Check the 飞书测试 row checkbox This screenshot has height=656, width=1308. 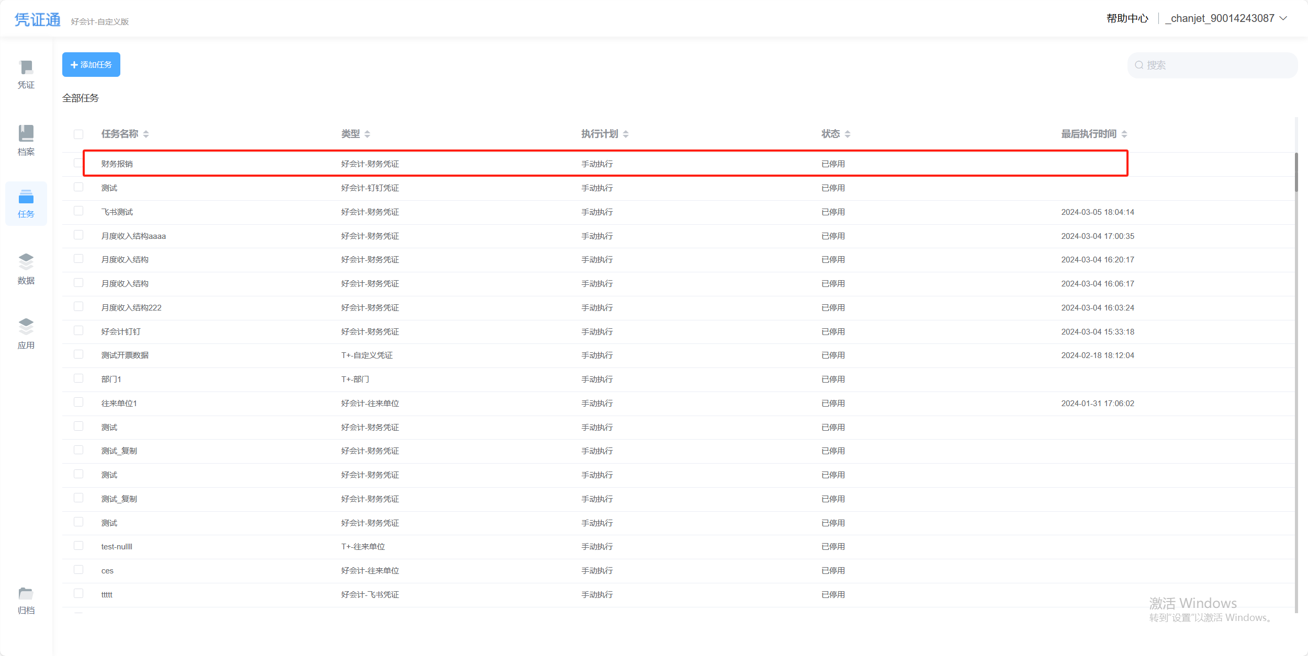(x=78, y=211)
